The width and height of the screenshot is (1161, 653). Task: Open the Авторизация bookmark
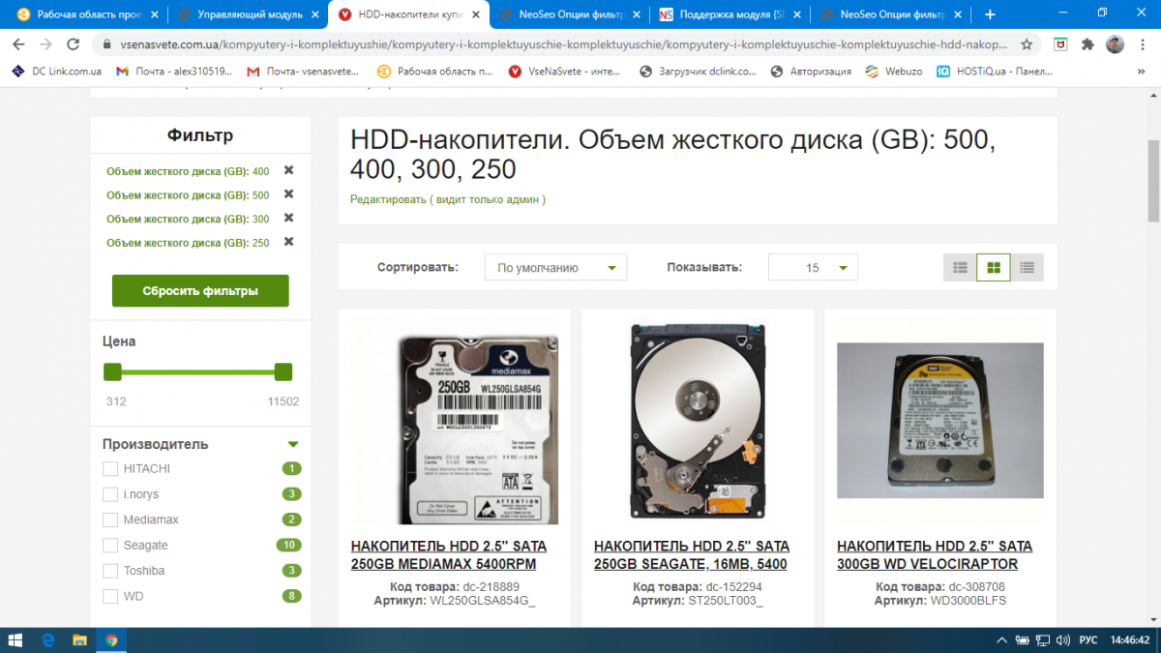[x=811, y=71]
